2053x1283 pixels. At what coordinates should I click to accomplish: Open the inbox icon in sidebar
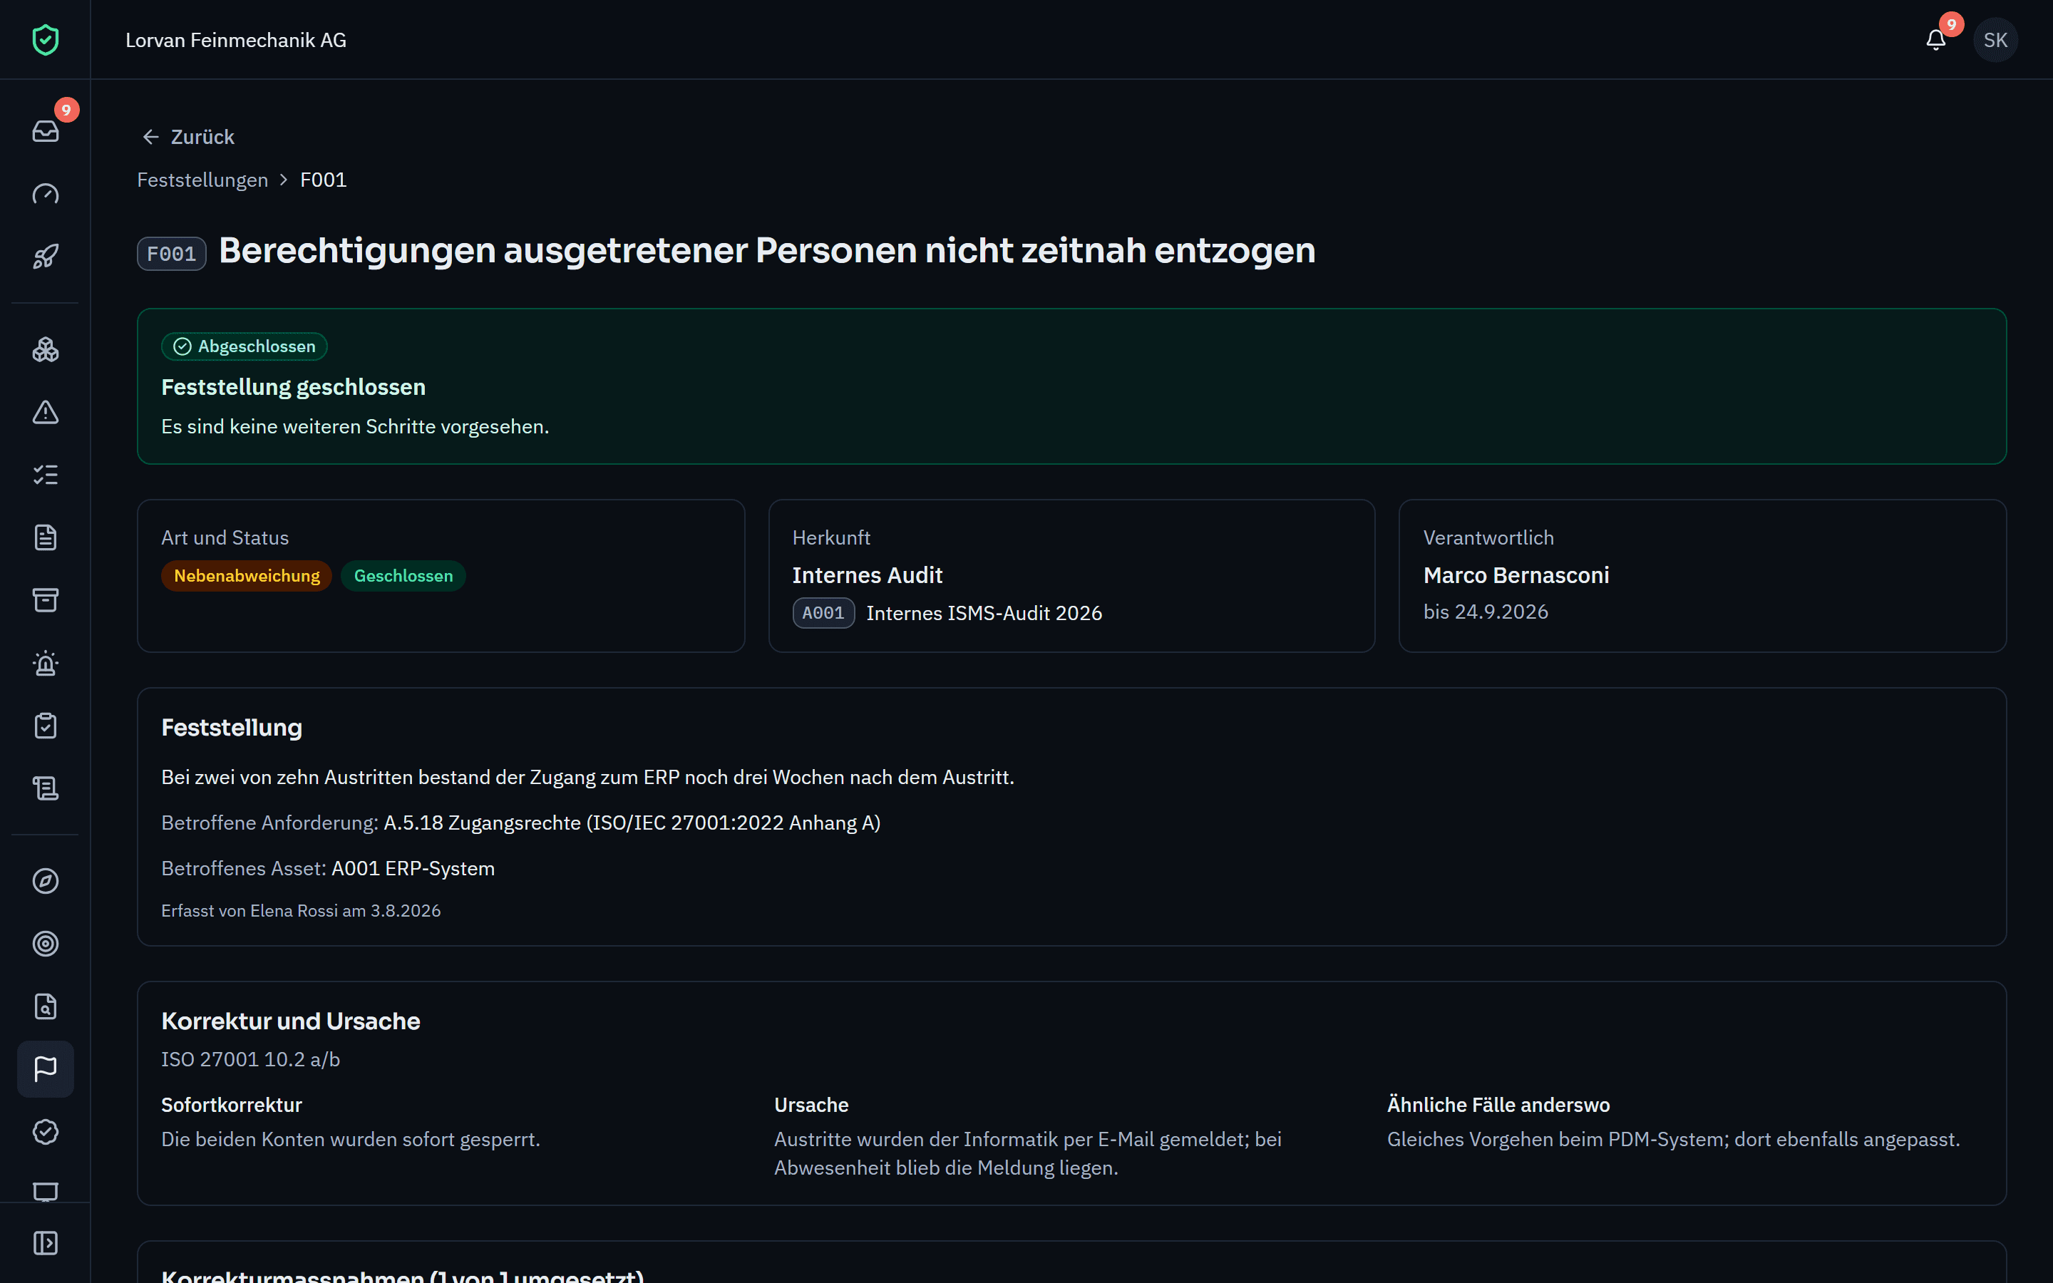point(45,130)
